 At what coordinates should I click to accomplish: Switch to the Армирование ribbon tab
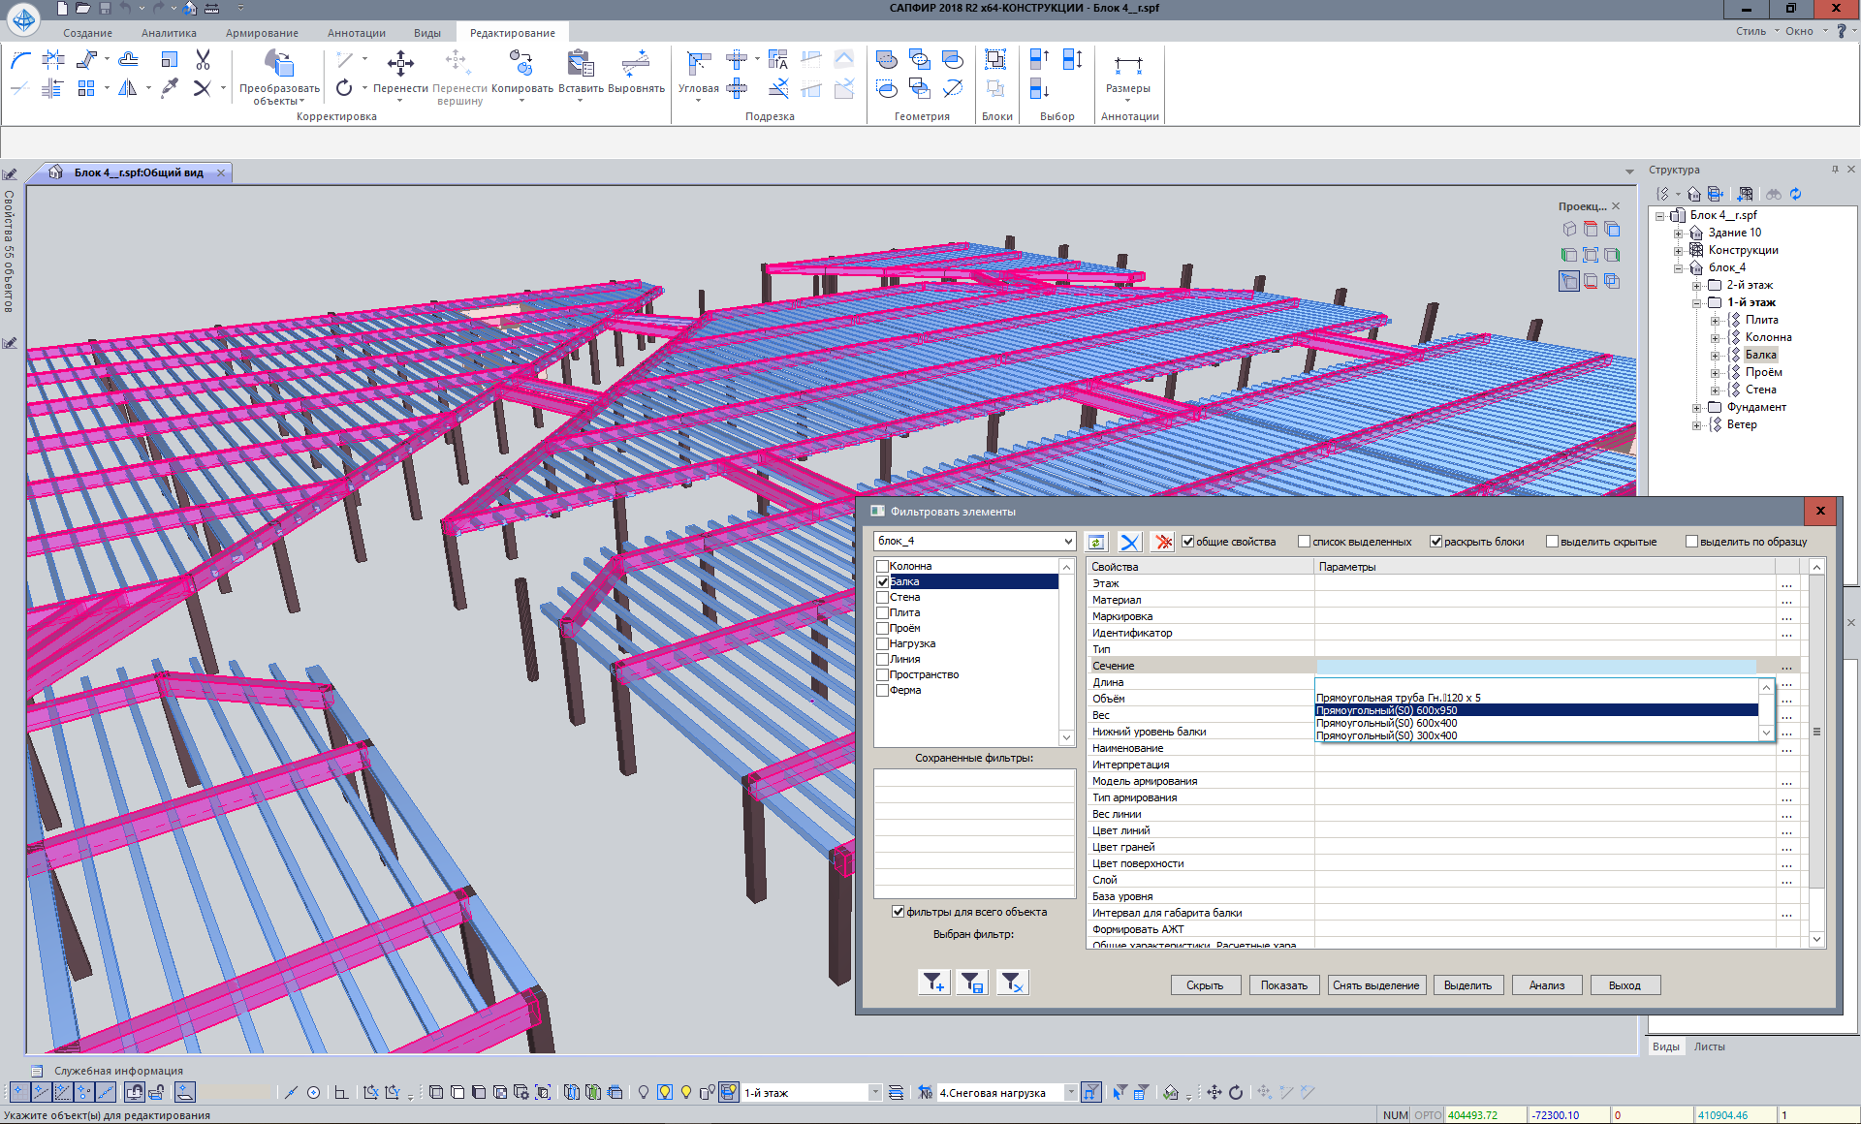click(262, 33)
